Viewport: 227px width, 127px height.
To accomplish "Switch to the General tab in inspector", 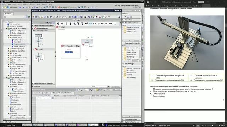I will click(37, 93).
